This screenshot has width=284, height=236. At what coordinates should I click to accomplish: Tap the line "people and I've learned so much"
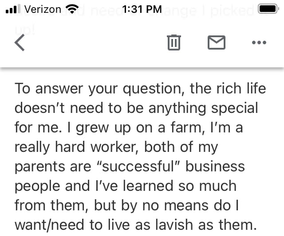point(126,186)
